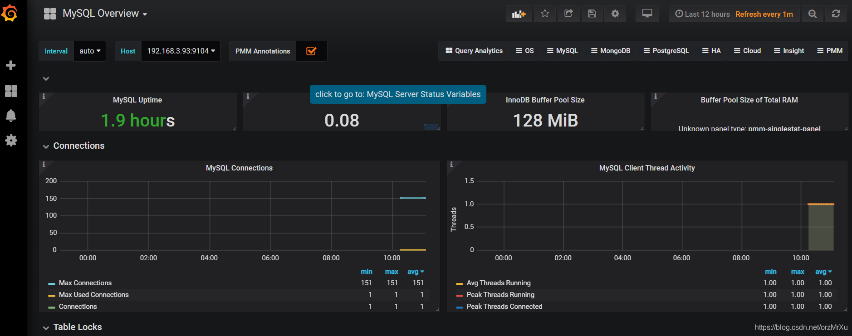Click the MySQL Uptime panel title
Image resolution: width=852 pixels, height=336 pixels.
(x=137, y=100)
